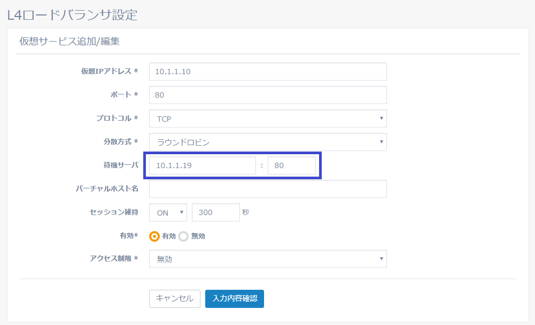Click the session timeout field showing 300
535x325 pixels.
[215, 212]
